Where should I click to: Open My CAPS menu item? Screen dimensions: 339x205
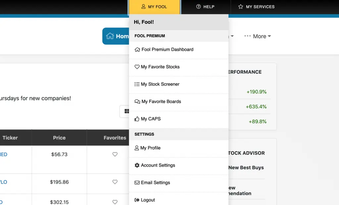click(x=178, y=119)
